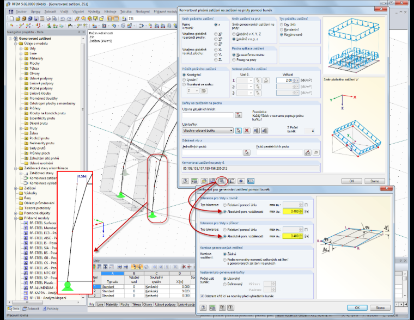Click the RFEM app icon in menu bar
This screenshot has height=320, width=414.
pyautogui.click(x=10, y=11)
